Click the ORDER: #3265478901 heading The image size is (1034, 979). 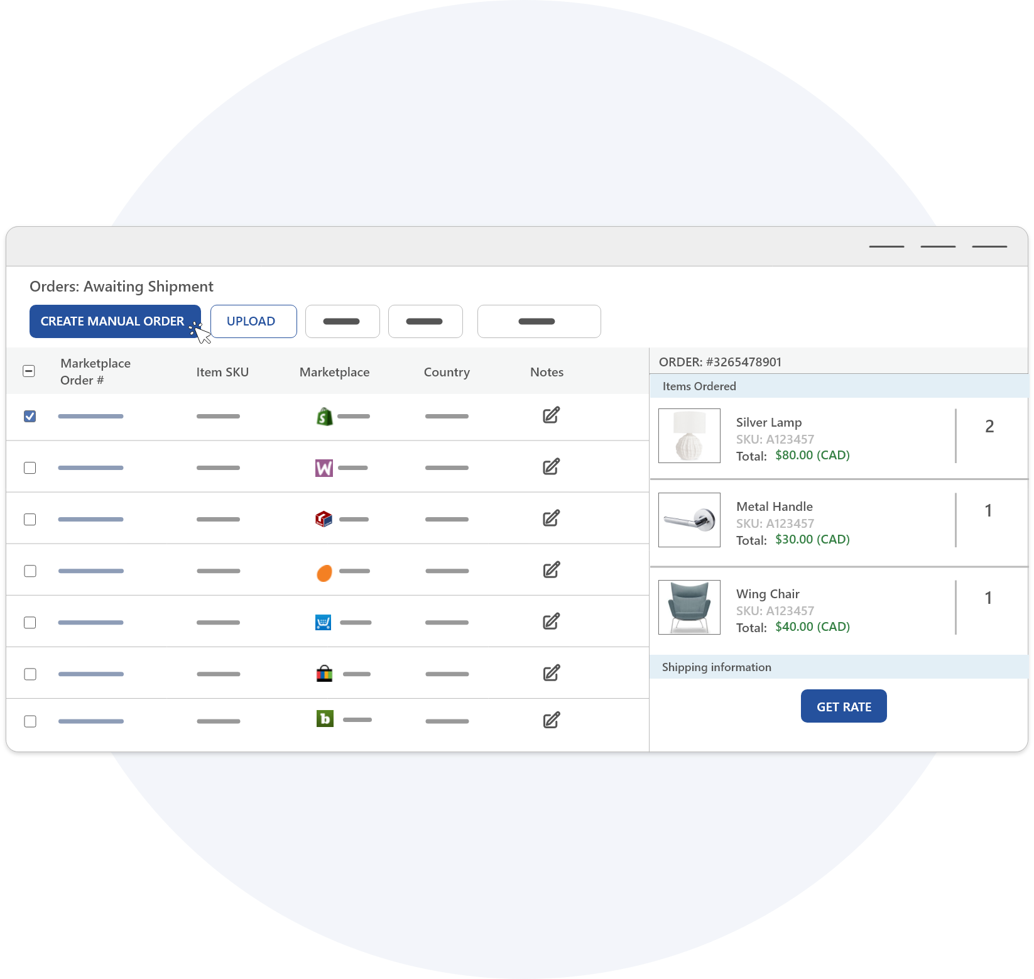coord(720,362)
